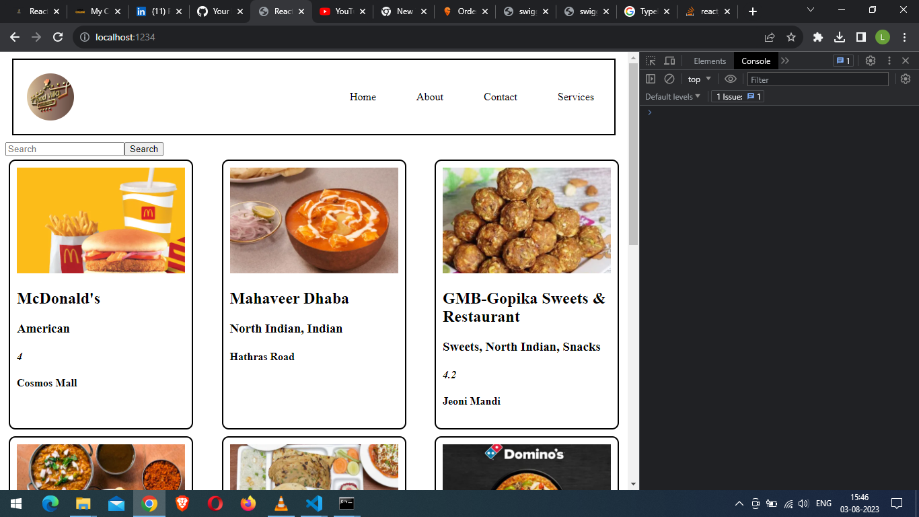Screen dimensions: 919x517
Task: Open the JavaScript context dropdown labeled top
Action: click(x=698, y=79)
